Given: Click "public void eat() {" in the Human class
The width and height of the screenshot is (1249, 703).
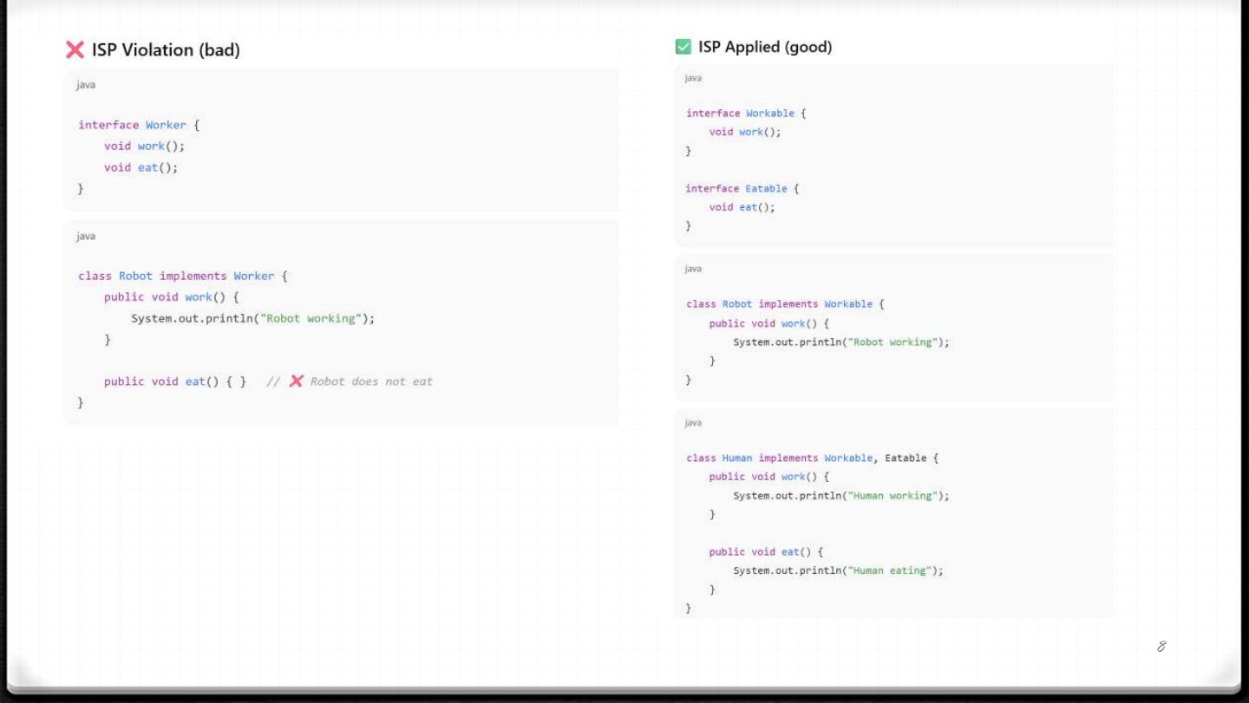Looking at the screenshot, I should [x=766, y=551].
